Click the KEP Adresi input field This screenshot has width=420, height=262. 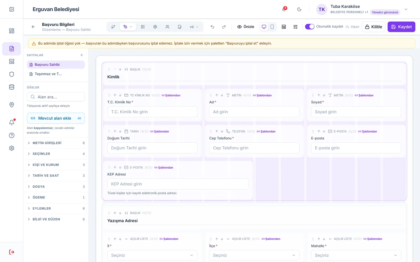[178, 184]
